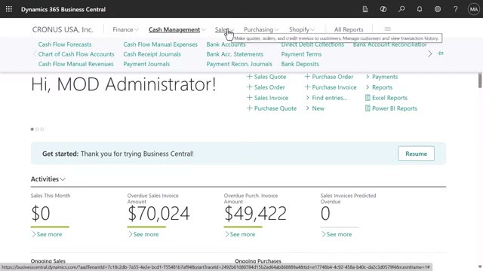Open the Copilot icon in top bar
The height and width of the screenshot is (271, 483).
pyautogui.click(x=383, y=9)
